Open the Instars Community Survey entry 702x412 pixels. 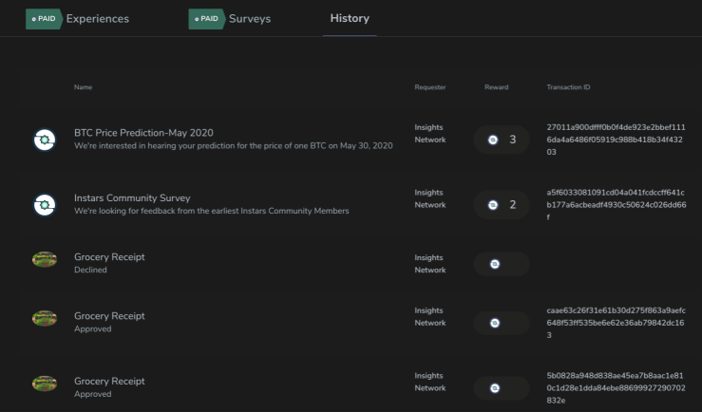coord(132,197)
